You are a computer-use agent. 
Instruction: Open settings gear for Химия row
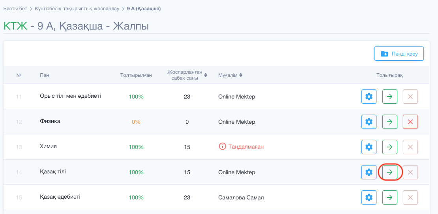(369, 147)
